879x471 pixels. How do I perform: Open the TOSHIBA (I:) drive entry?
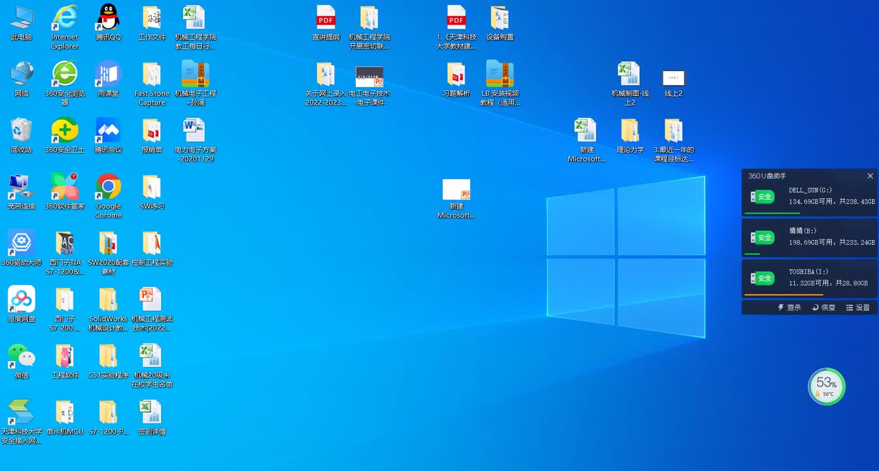810,279
